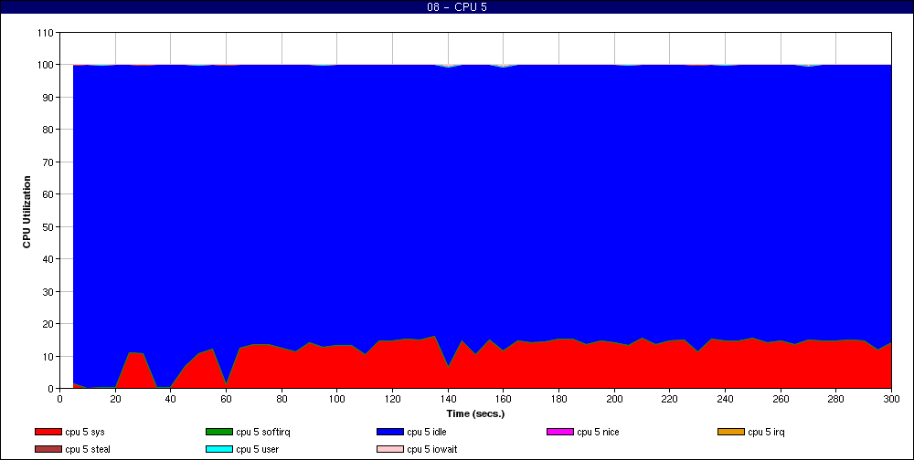Click the 'Time (secs.)' axis title
Viewport: 914px width, 460px height.
point(475,414)
